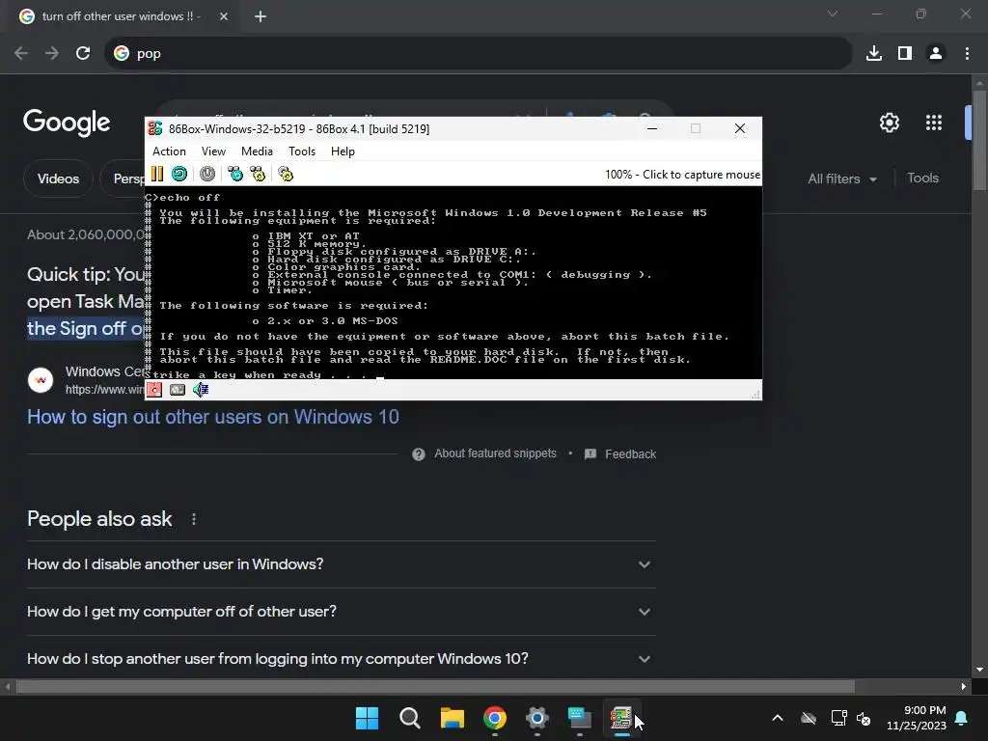Send Ctrl+Alt+Esc via 86Box toolbar

point(258,174)
